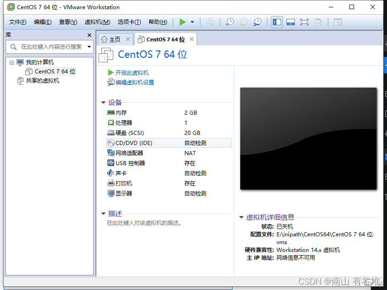The width and height of the screenshot is (387, 290).
Task: Take a snapshot with the clock-plus icon
Action: point(230,22)
